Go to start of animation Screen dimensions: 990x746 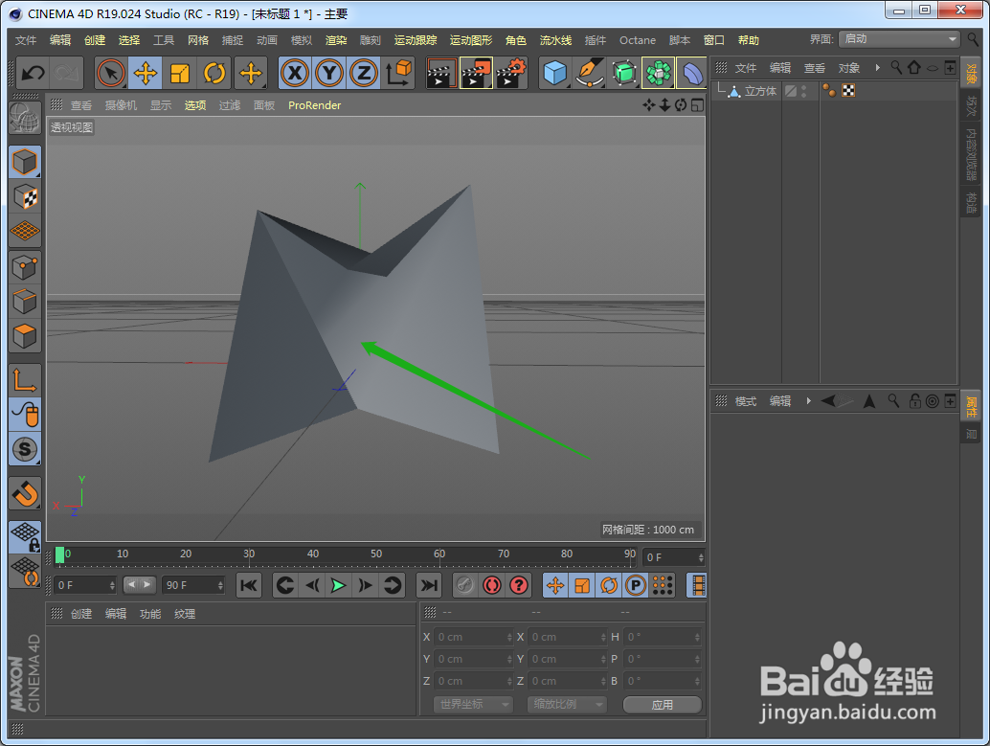click(249, 585)
